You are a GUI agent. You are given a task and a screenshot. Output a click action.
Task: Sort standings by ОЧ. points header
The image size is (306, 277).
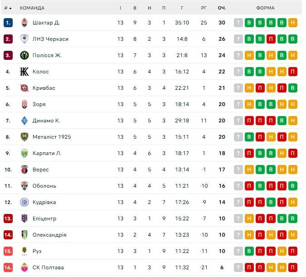click(222, 8)
